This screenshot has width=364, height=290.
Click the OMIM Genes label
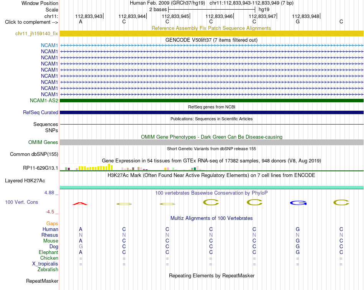tap(43, 143)
